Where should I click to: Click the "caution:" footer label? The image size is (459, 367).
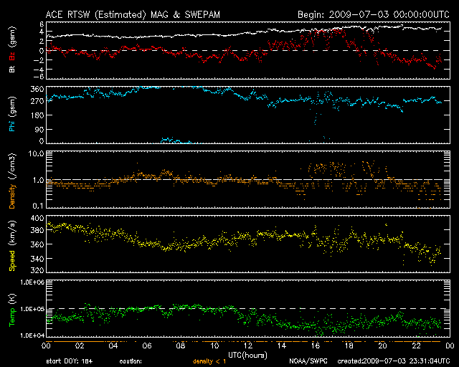click(131, 361)
